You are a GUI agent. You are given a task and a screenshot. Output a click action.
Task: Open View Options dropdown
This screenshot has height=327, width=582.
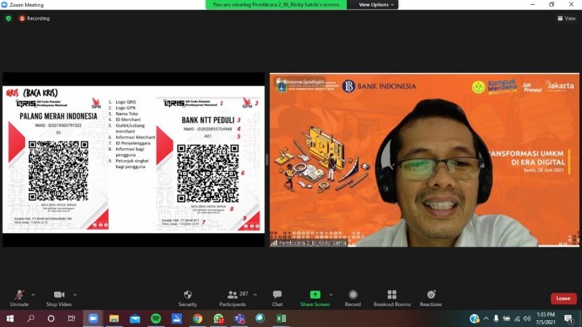point(376,5)
